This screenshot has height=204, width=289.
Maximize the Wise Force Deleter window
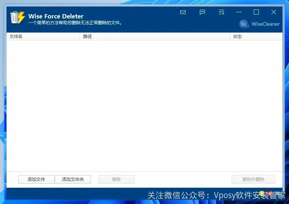pyautogui.click(x=256, y=12)
